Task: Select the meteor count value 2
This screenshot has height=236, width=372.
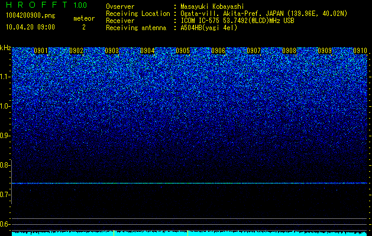Action: [84, 27]
